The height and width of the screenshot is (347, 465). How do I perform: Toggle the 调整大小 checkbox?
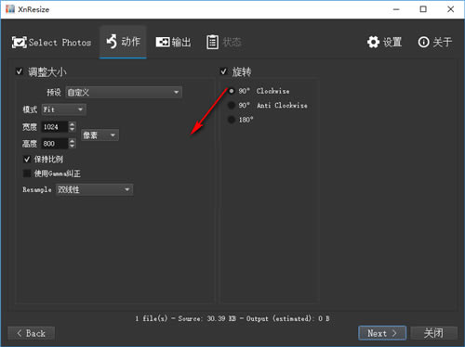pos(20,71)
